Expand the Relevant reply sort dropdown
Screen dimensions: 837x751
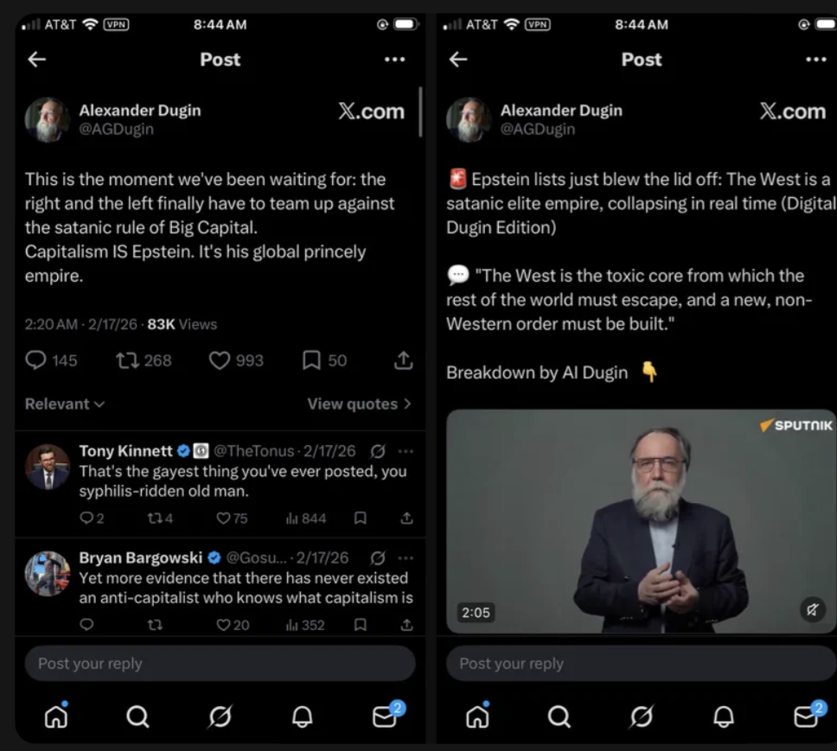65,404
